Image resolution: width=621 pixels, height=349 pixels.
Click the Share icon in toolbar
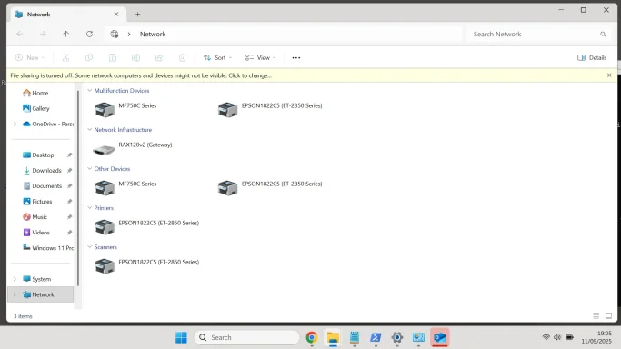[159, 58]
